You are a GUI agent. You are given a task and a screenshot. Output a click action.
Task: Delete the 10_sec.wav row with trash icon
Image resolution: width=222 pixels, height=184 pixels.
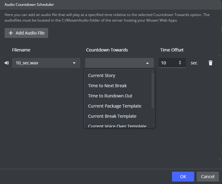(x=211, y=63)
